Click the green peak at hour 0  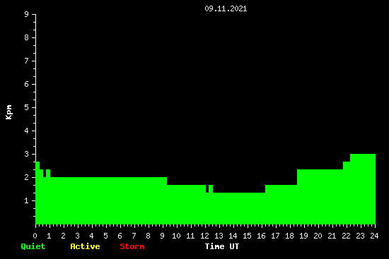(37, 193)
